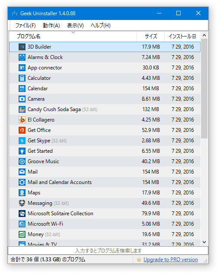Select the Get Started entry
Screen dimensions: 217x273
(40, 151)
